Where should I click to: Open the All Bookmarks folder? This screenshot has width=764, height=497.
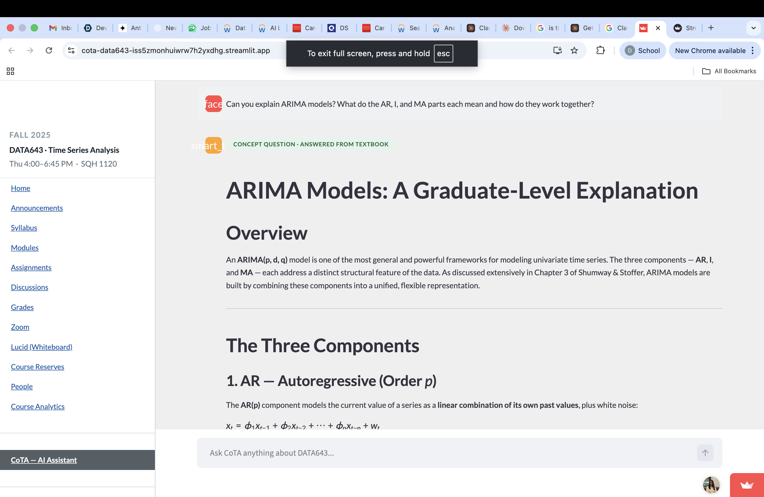[729, 71]
